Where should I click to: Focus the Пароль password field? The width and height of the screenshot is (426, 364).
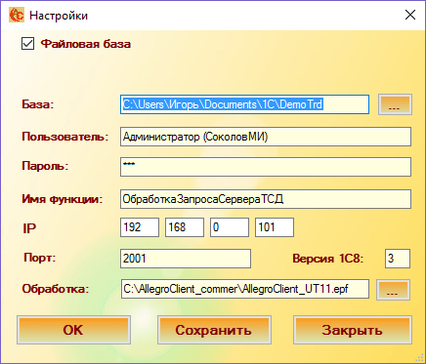click(266, 167)
